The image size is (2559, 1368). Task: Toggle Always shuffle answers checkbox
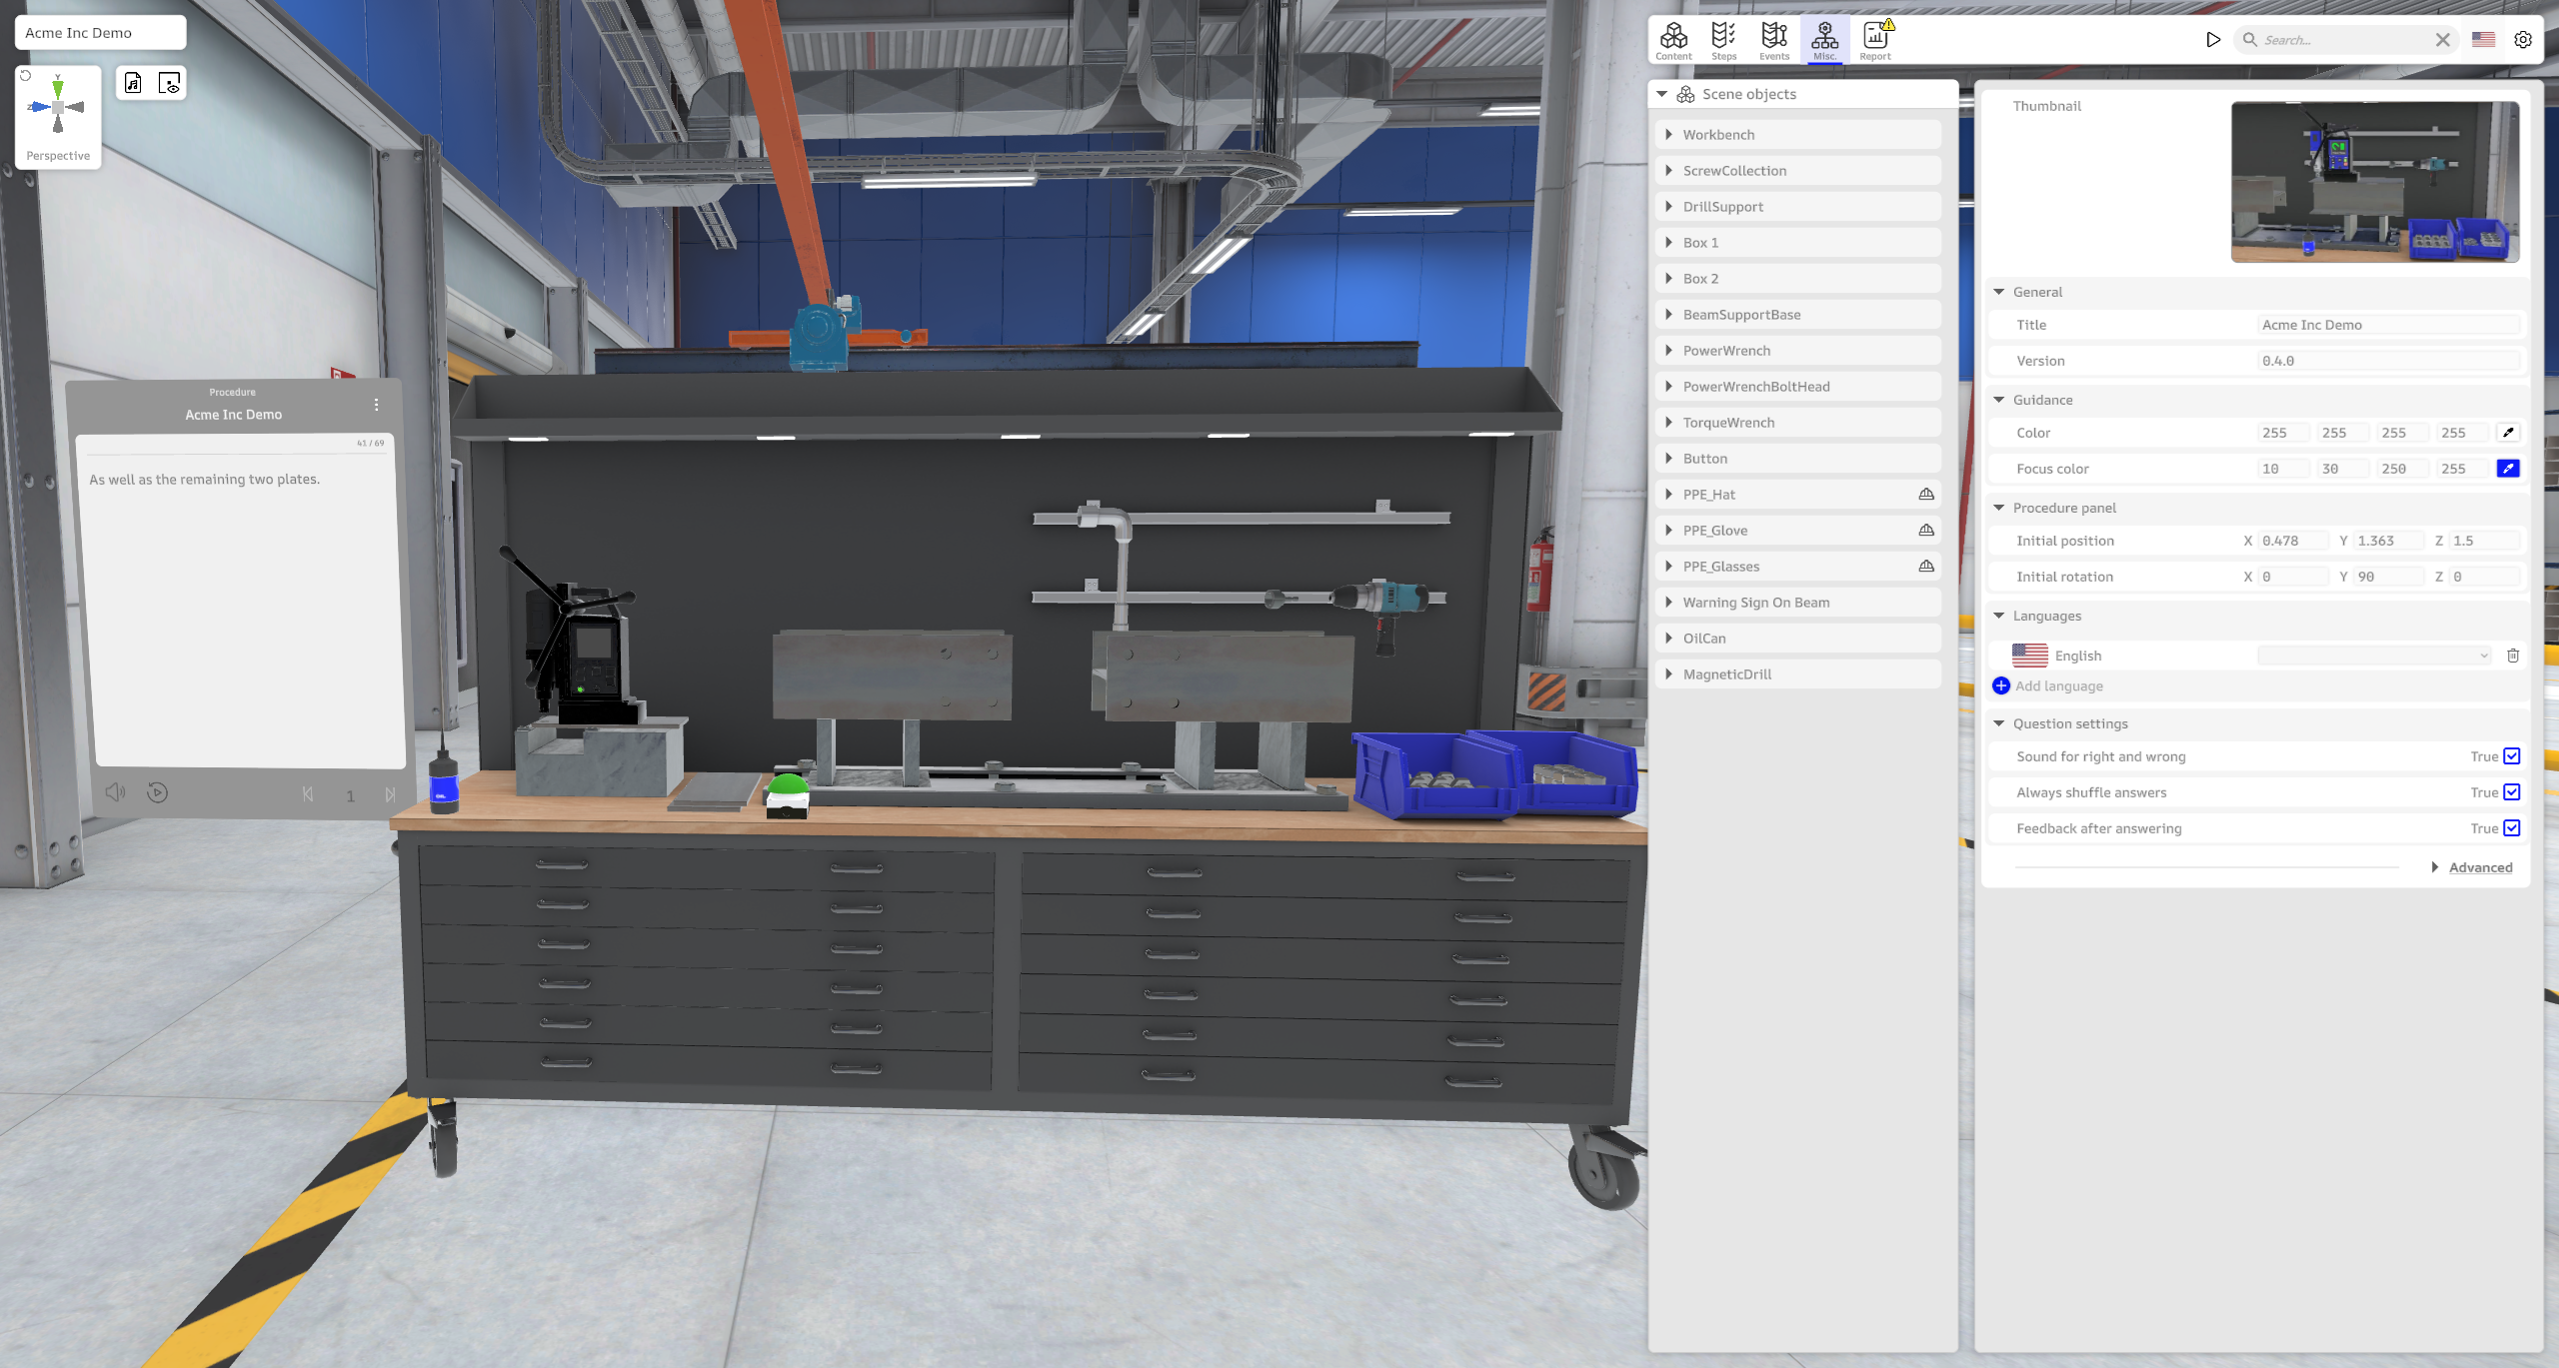point(2512,792)
